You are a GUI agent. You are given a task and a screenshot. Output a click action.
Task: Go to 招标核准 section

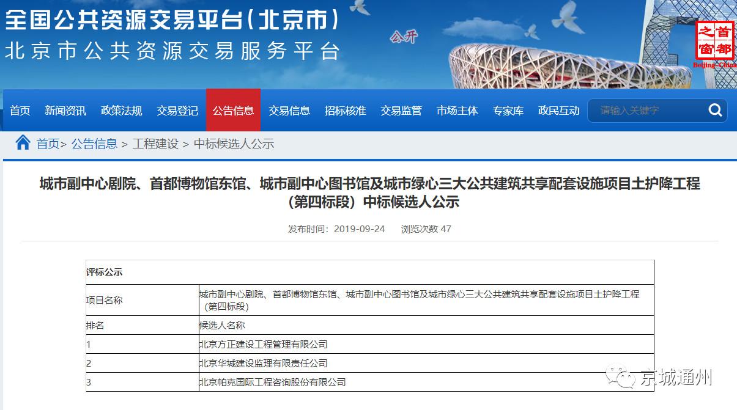pyautogui.click(x=346, y=111)
